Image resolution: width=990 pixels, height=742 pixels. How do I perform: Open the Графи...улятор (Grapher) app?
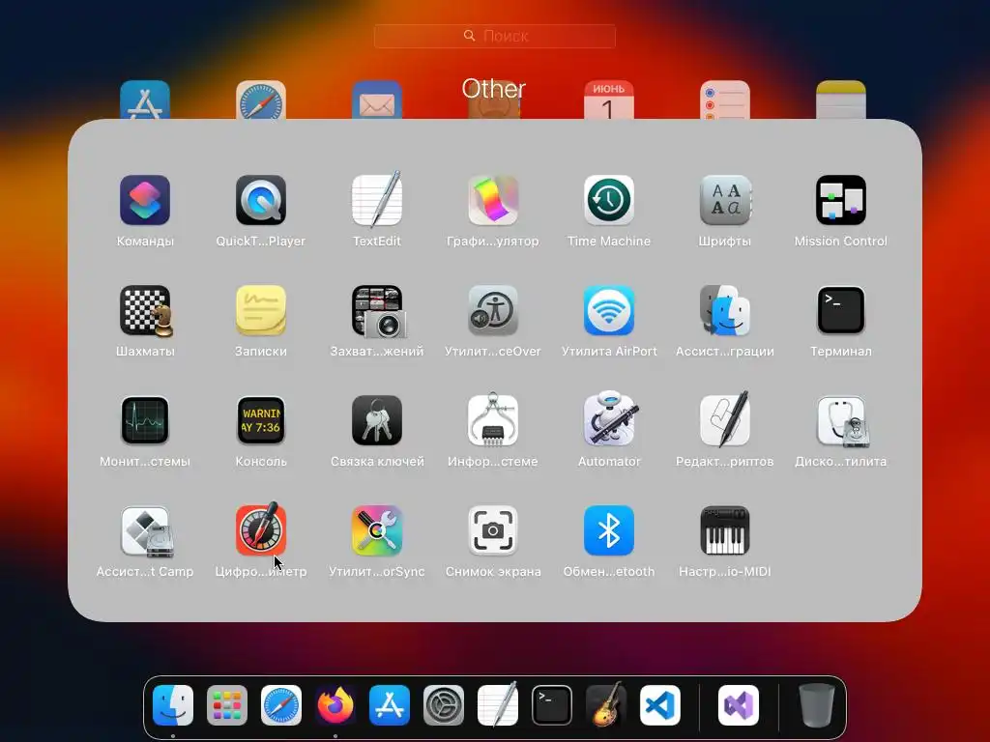[493, 200]
